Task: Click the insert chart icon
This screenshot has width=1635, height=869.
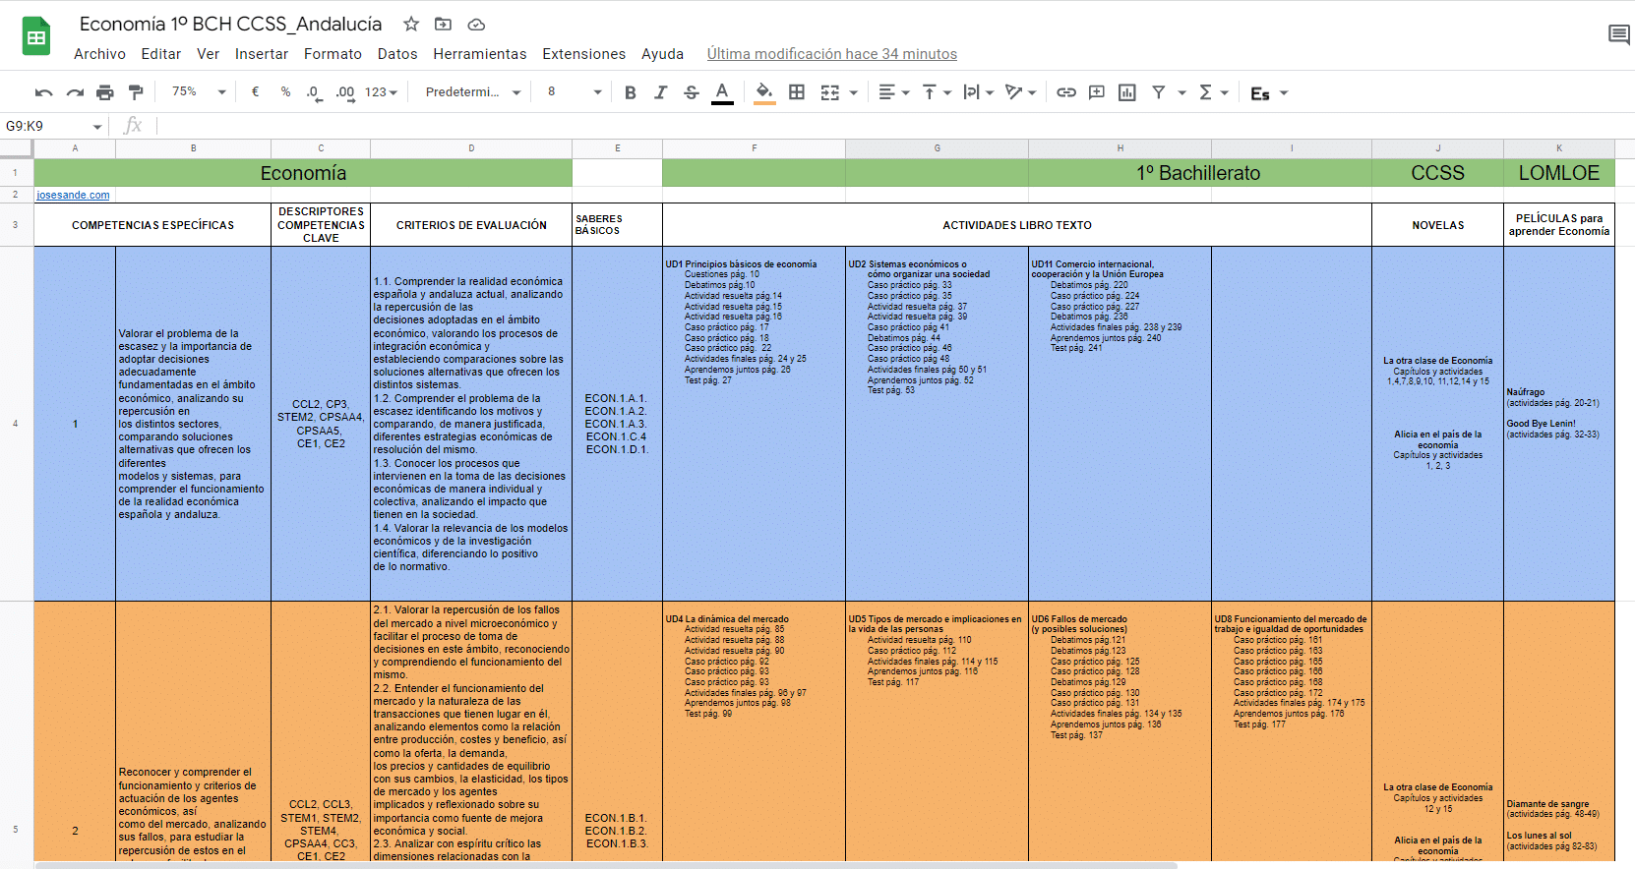Action: point(1127,92)
